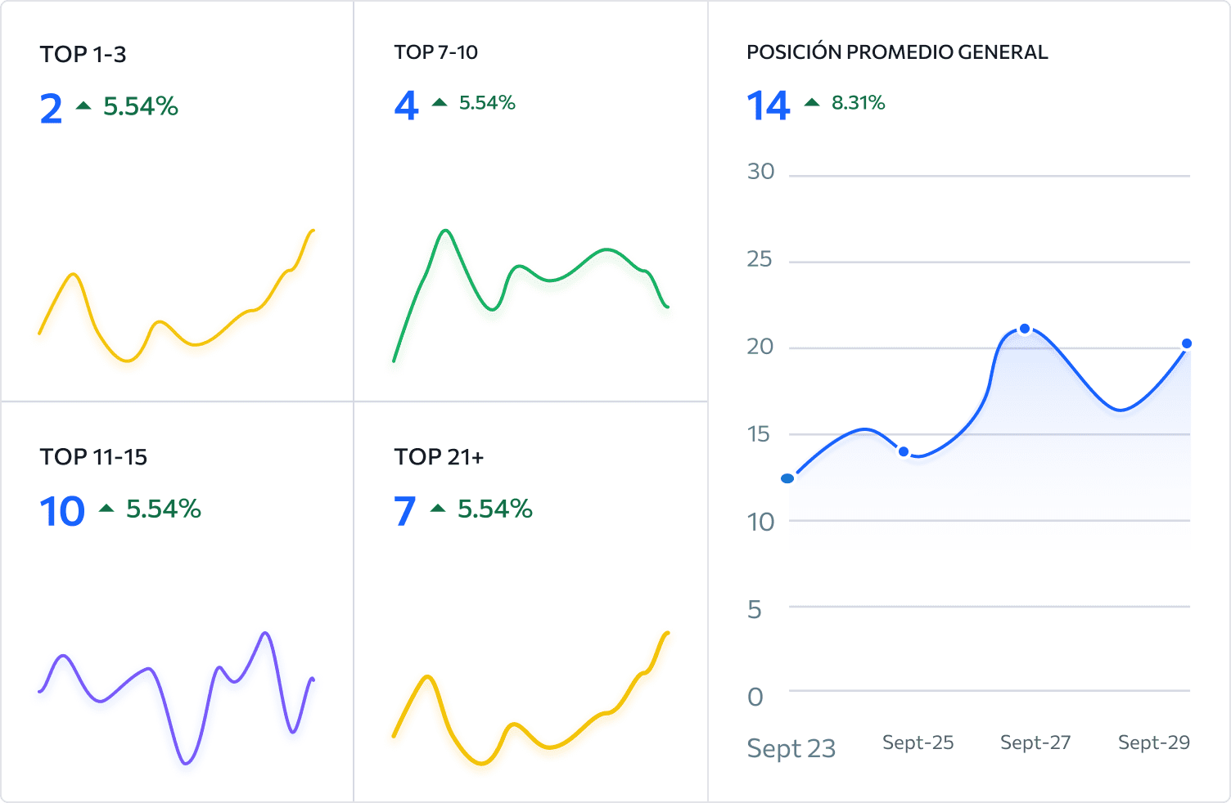Click the Sept-25 axis label
This screenshot has width=1231, height=803.
coord(918,742)
